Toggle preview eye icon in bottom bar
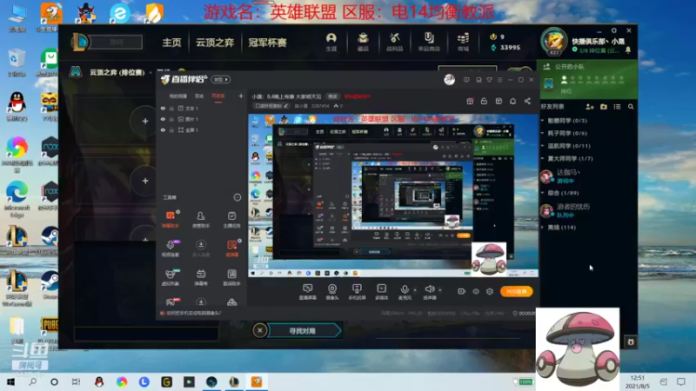Image resolution: width=696 pixels, height=391 pixels. click(475, 291)
